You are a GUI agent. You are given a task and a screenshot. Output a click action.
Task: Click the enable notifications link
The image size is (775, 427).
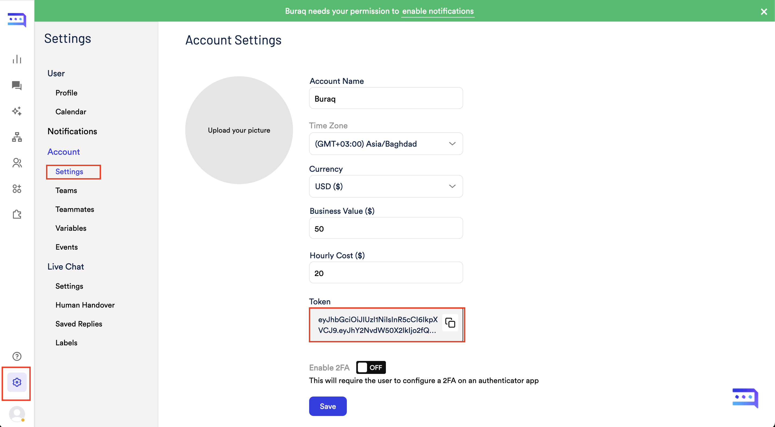point(438,11)
